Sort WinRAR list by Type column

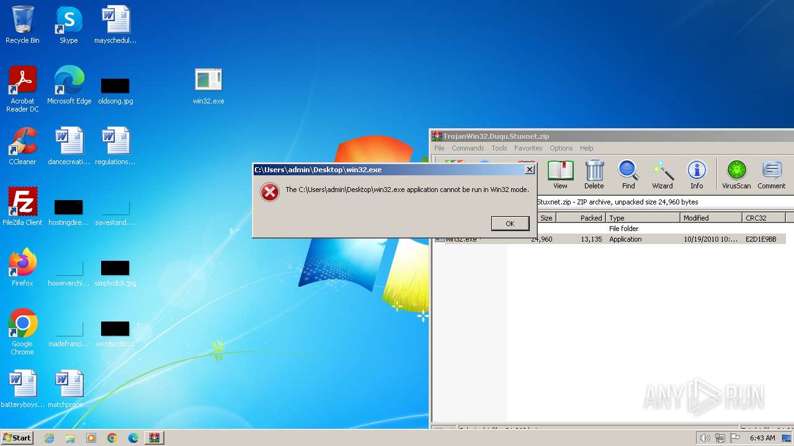(x=643, y=217)
